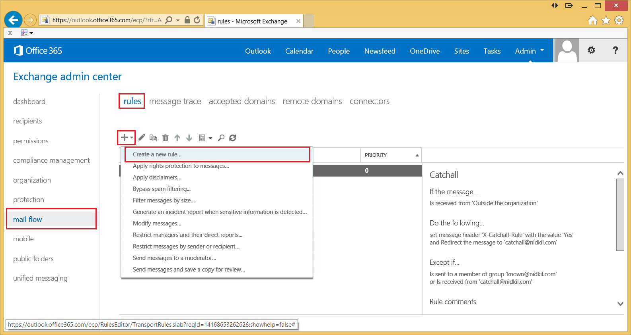Reload the page in the address bar
This screenshot has width=631, height=335.
[x=197, y=20]
